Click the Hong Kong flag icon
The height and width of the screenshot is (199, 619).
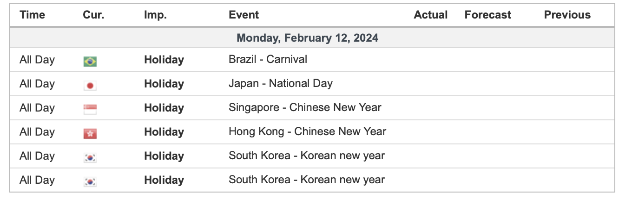click(90, 134)
